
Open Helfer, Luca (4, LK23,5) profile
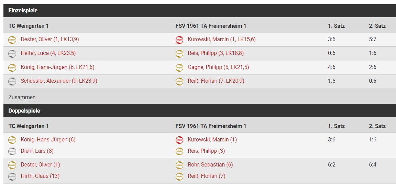coord(48,53)
